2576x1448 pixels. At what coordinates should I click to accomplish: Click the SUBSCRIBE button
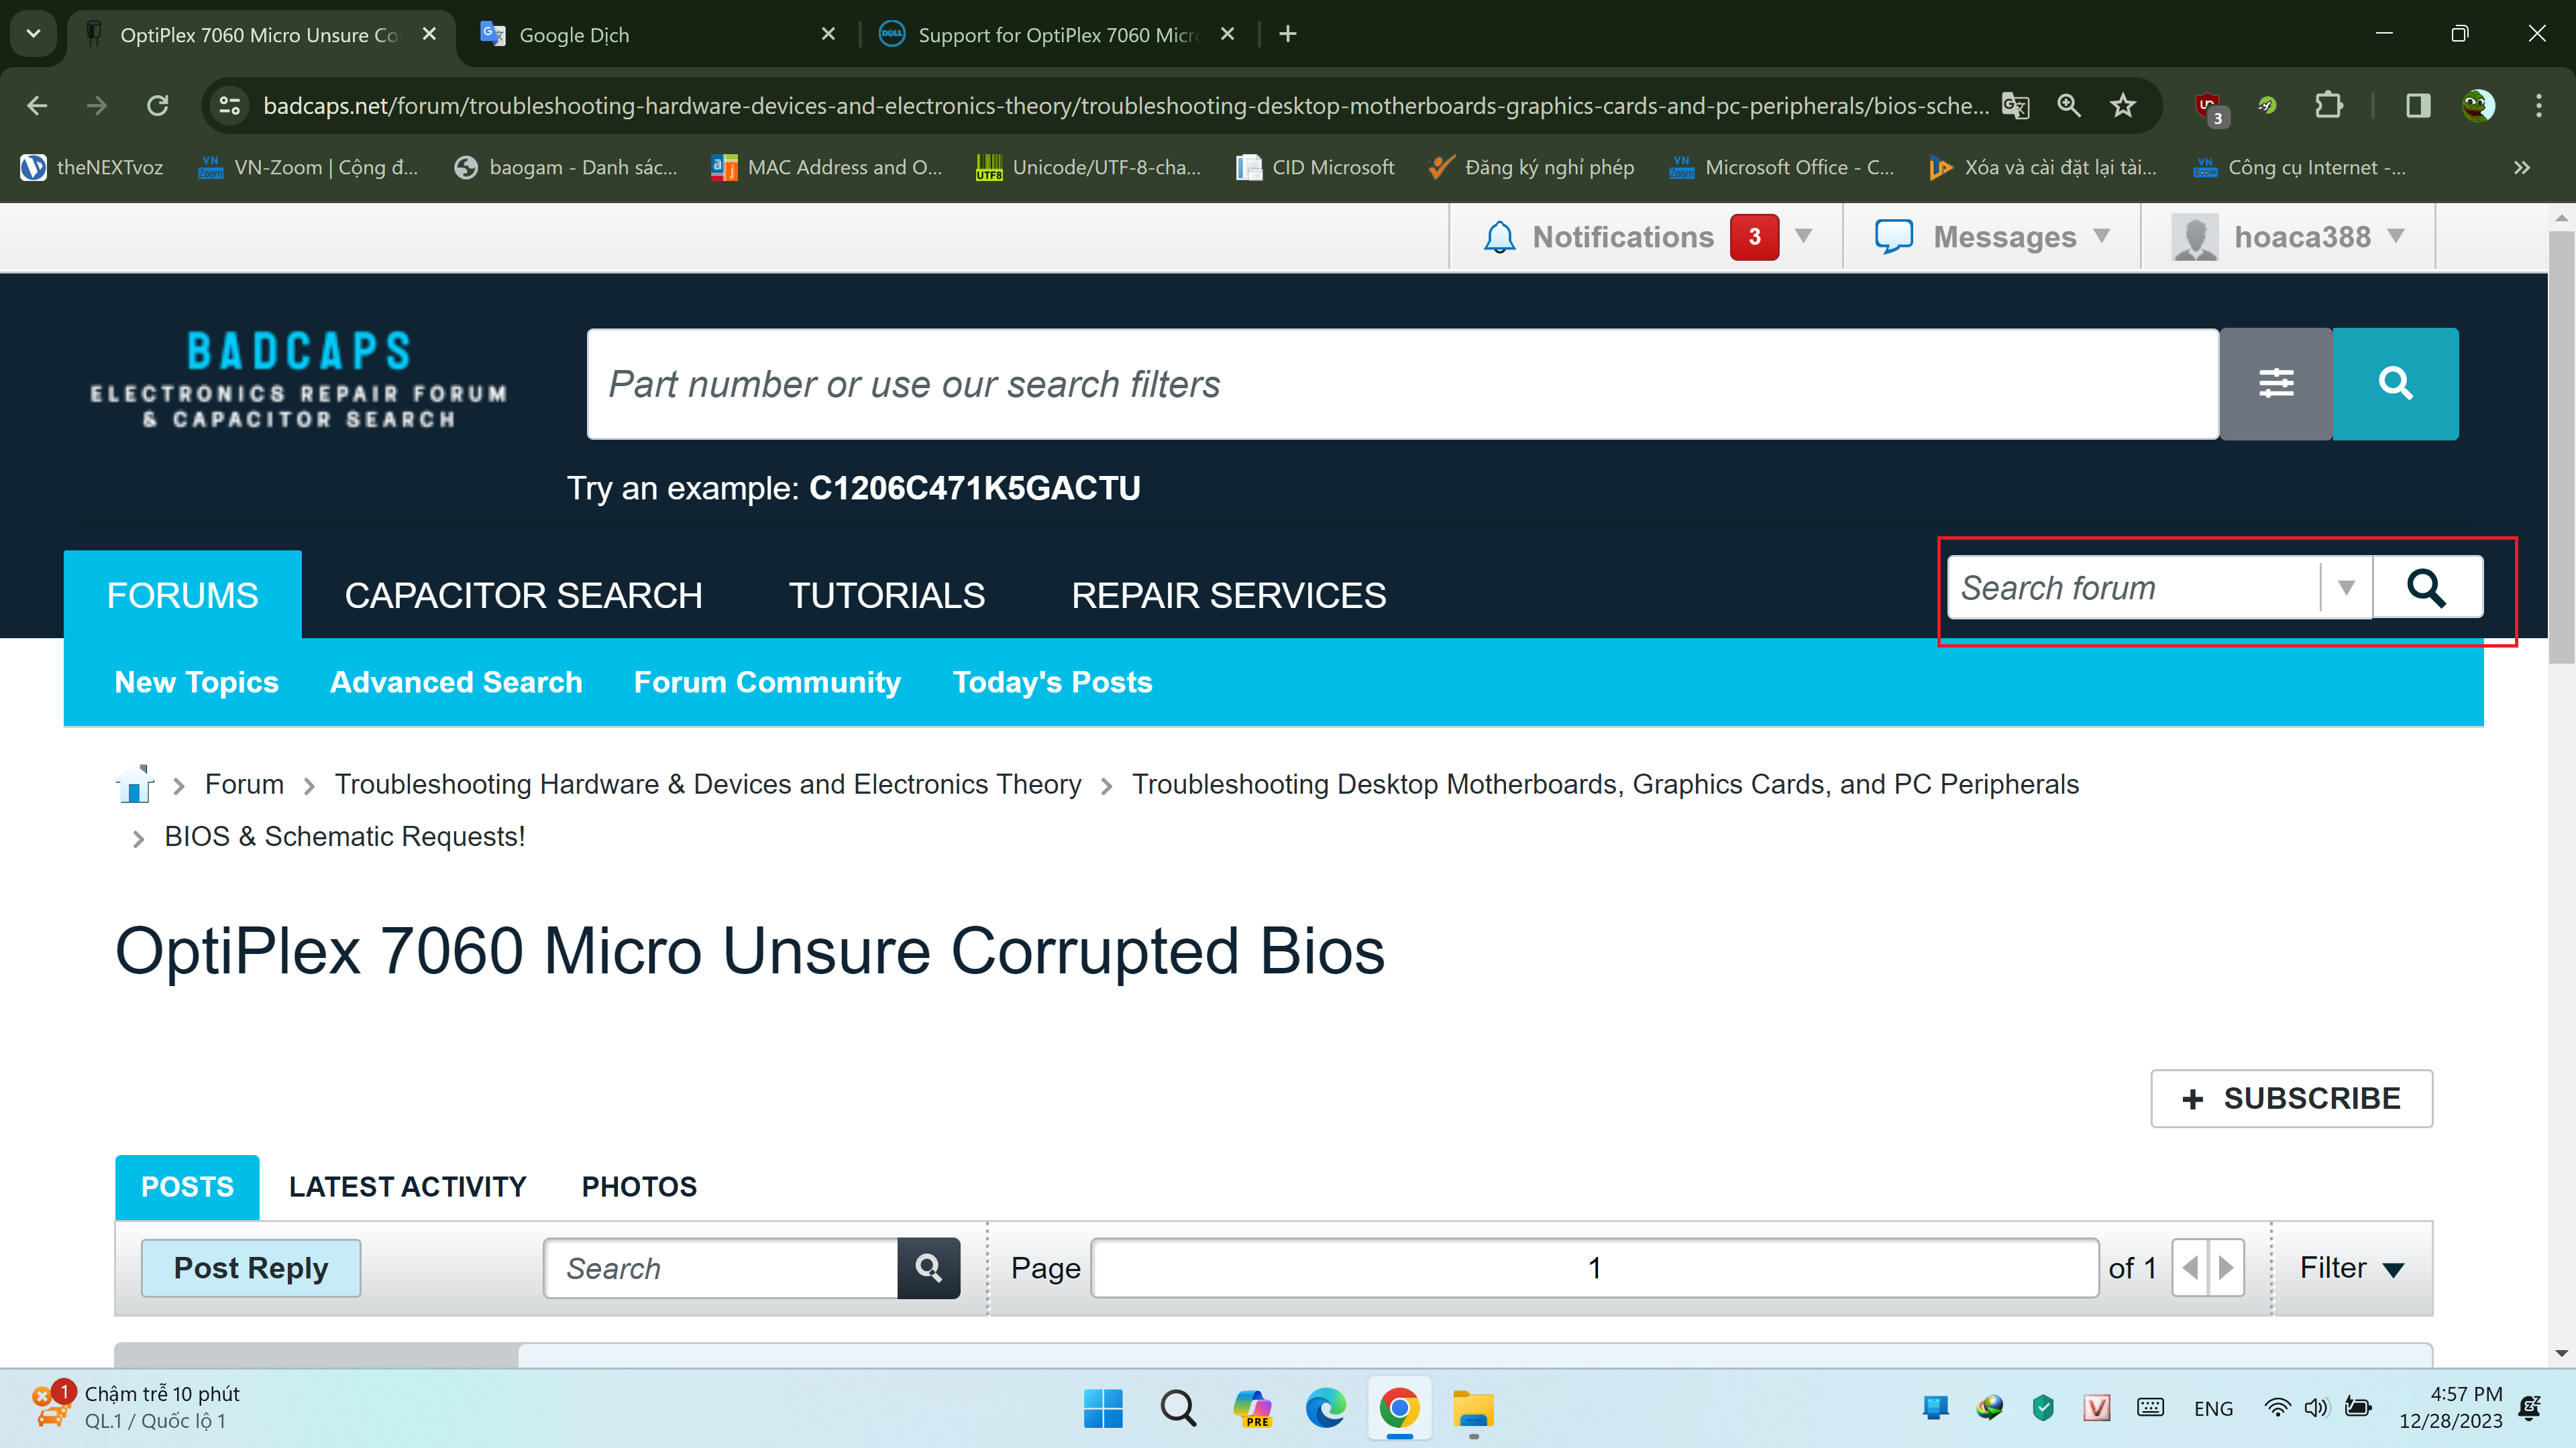click(2291, 1098)
